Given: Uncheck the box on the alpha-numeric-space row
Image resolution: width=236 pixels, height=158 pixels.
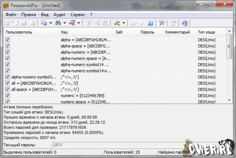Looking at the screenshot, I should [x=8, y=58].
